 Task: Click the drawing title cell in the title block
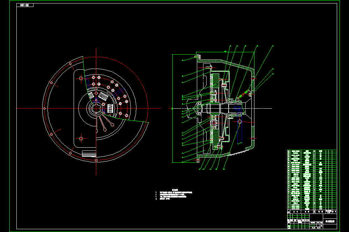[330, 221]
